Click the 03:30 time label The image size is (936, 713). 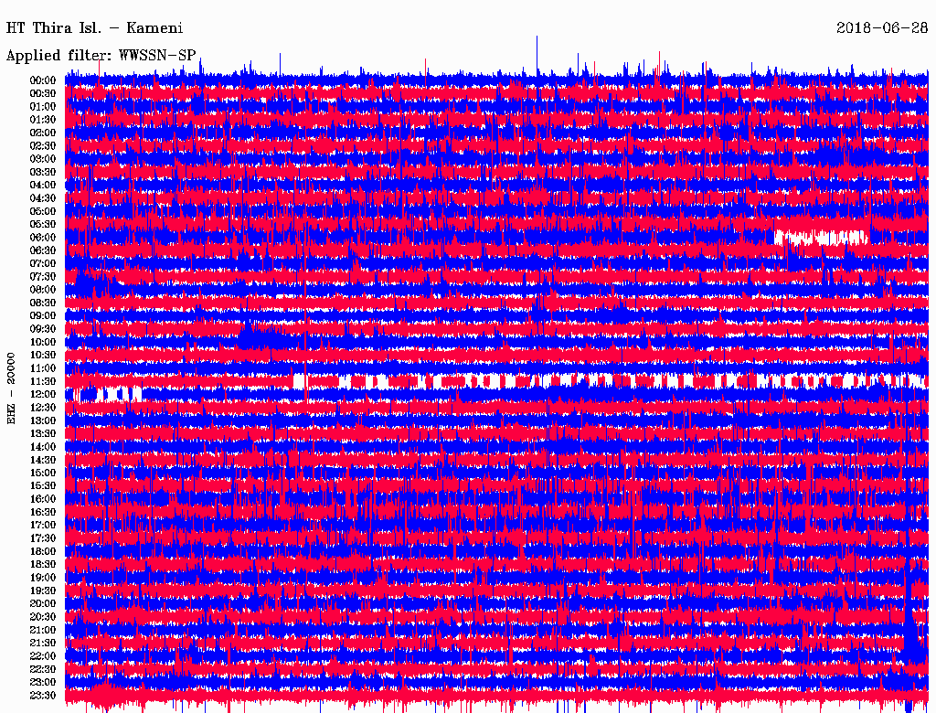tap(42, 172)
